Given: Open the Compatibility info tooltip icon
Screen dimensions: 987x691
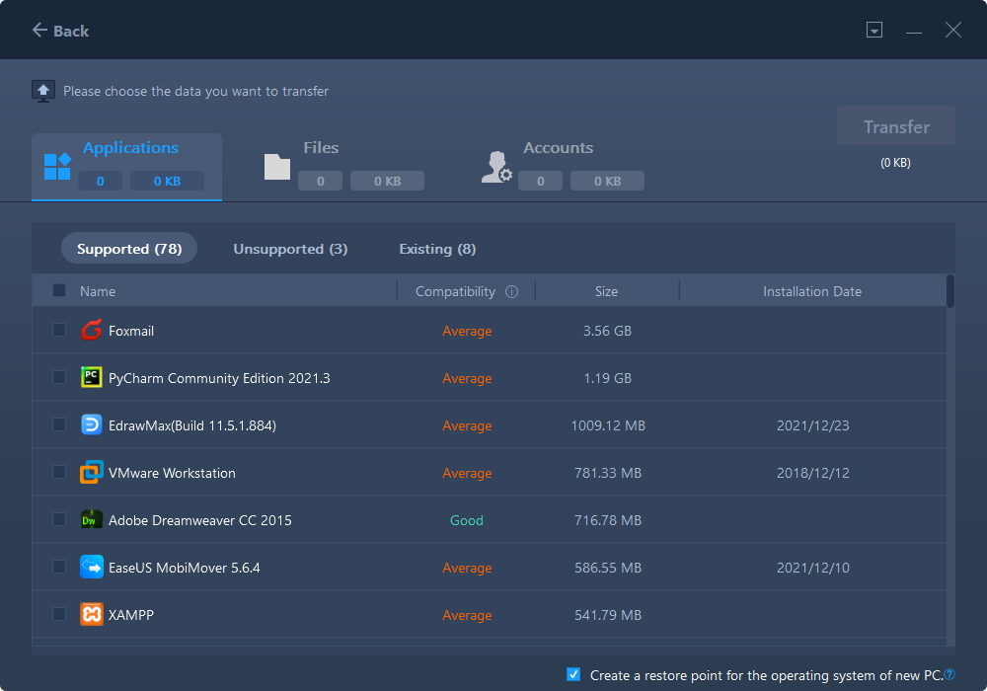Looking at the screenshot, I should (x=510, y=290).
